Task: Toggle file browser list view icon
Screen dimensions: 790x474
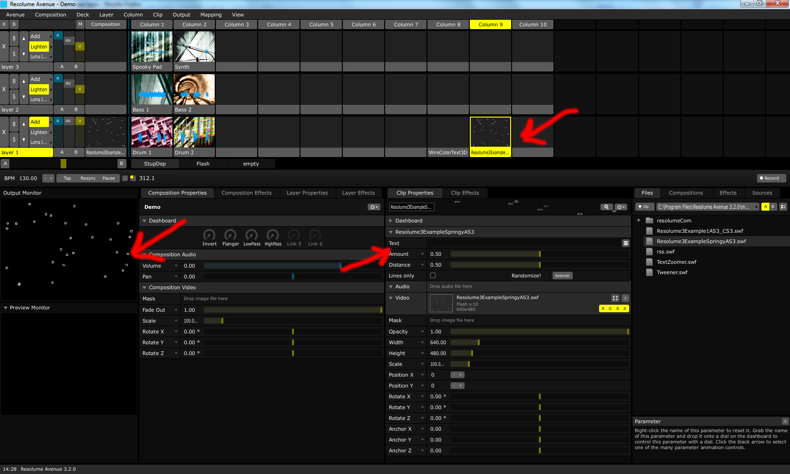Action: pos(783,207)
